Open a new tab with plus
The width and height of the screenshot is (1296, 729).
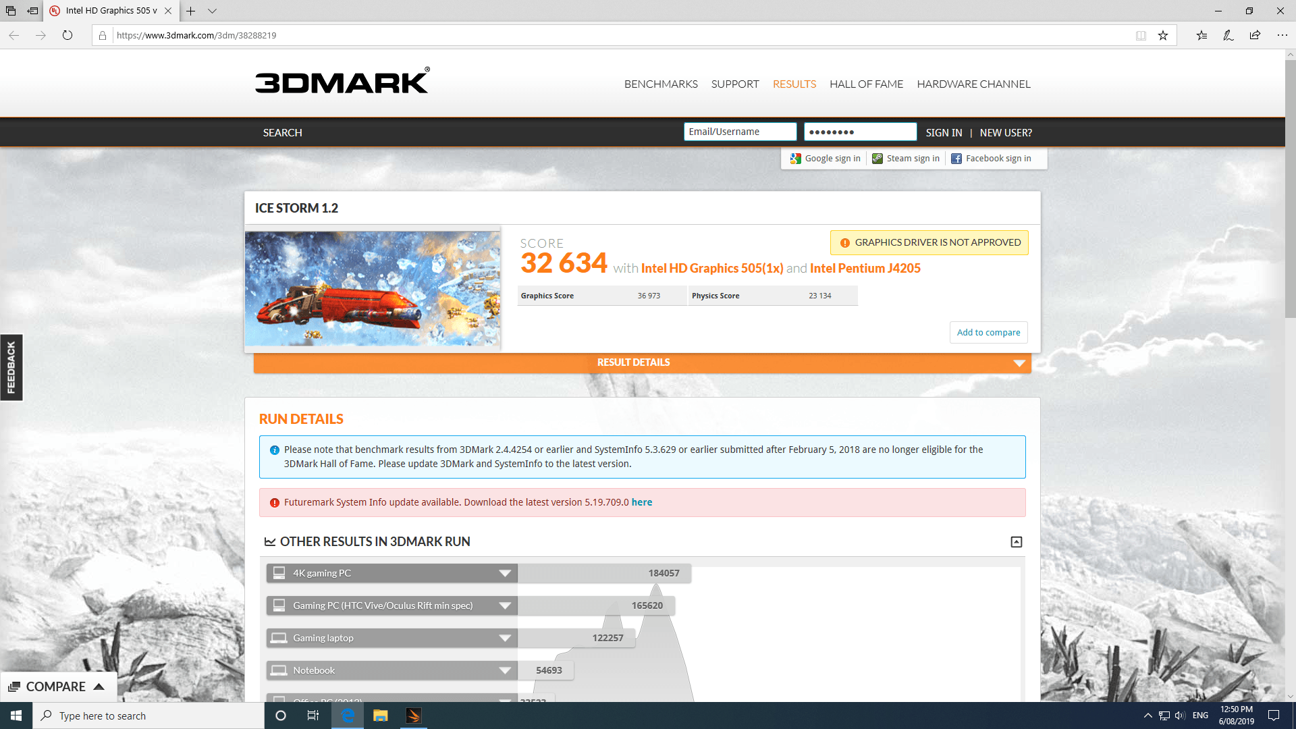(191, 11)
